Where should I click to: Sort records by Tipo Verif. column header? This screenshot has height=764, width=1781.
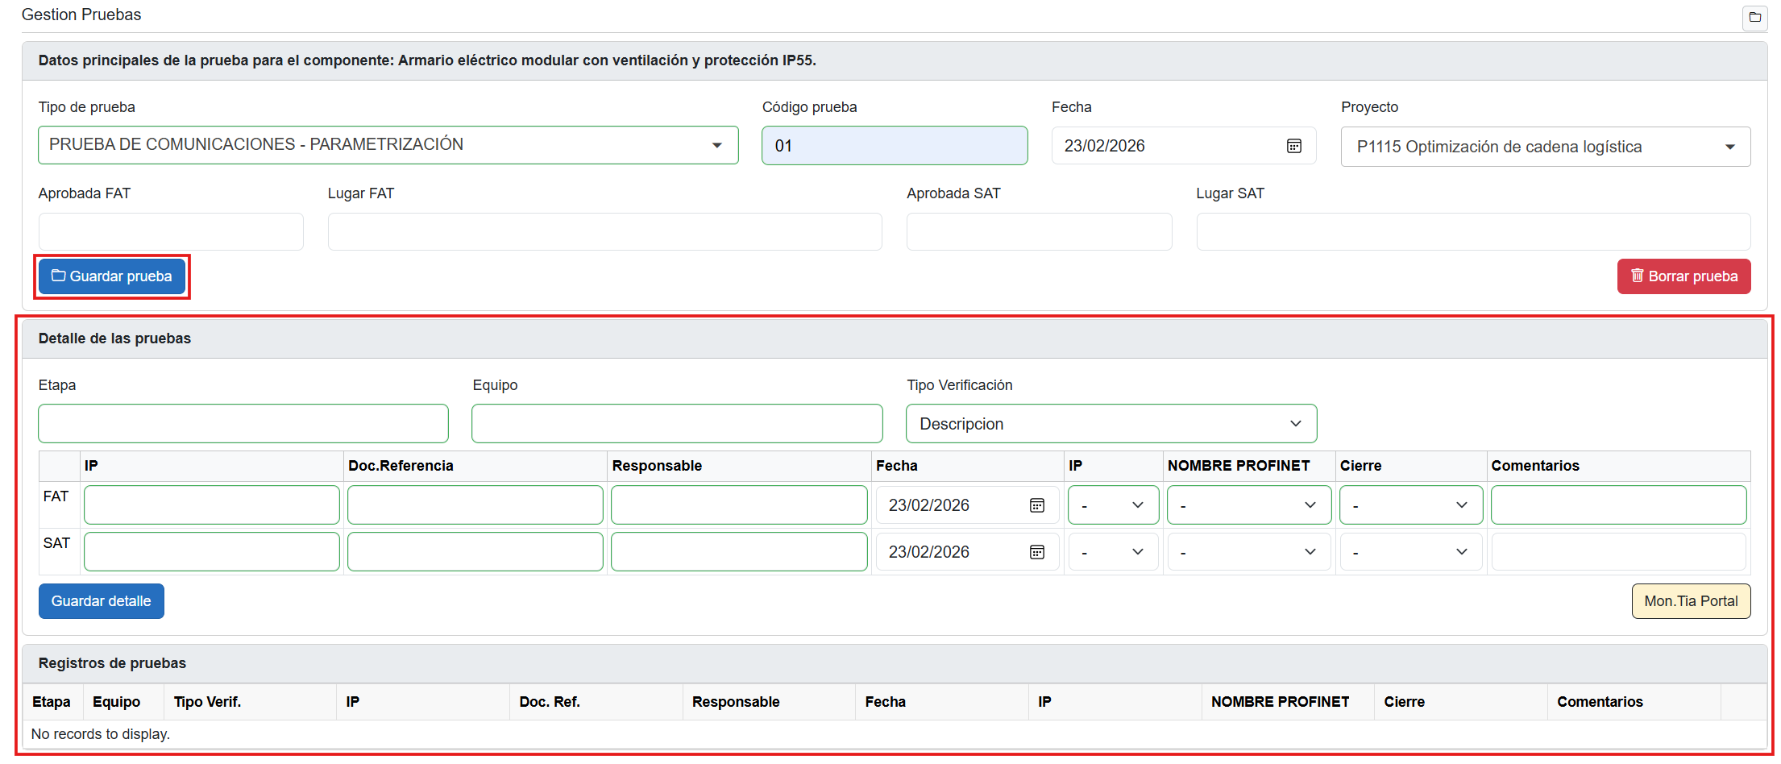pos(208,702)
